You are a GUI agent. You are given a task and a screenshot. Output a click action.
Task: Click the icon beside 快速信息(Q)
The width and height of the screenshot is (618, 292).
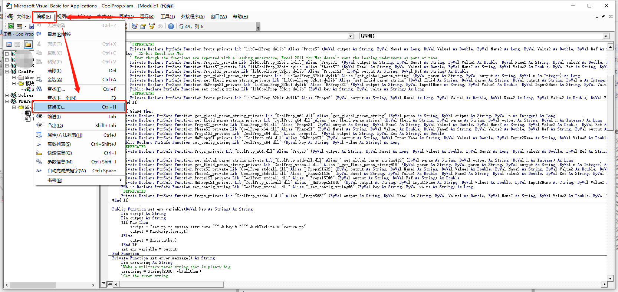pyautogui.click(x=39, y=153)
